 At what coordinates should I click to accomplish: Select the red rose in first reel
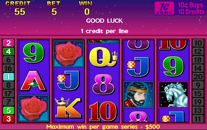click(34, 108)
